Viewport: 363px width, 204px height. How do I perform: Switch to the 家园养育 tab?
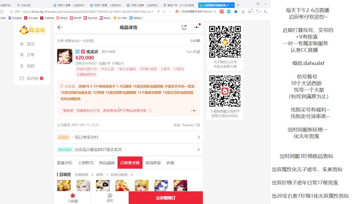point(153,163)
